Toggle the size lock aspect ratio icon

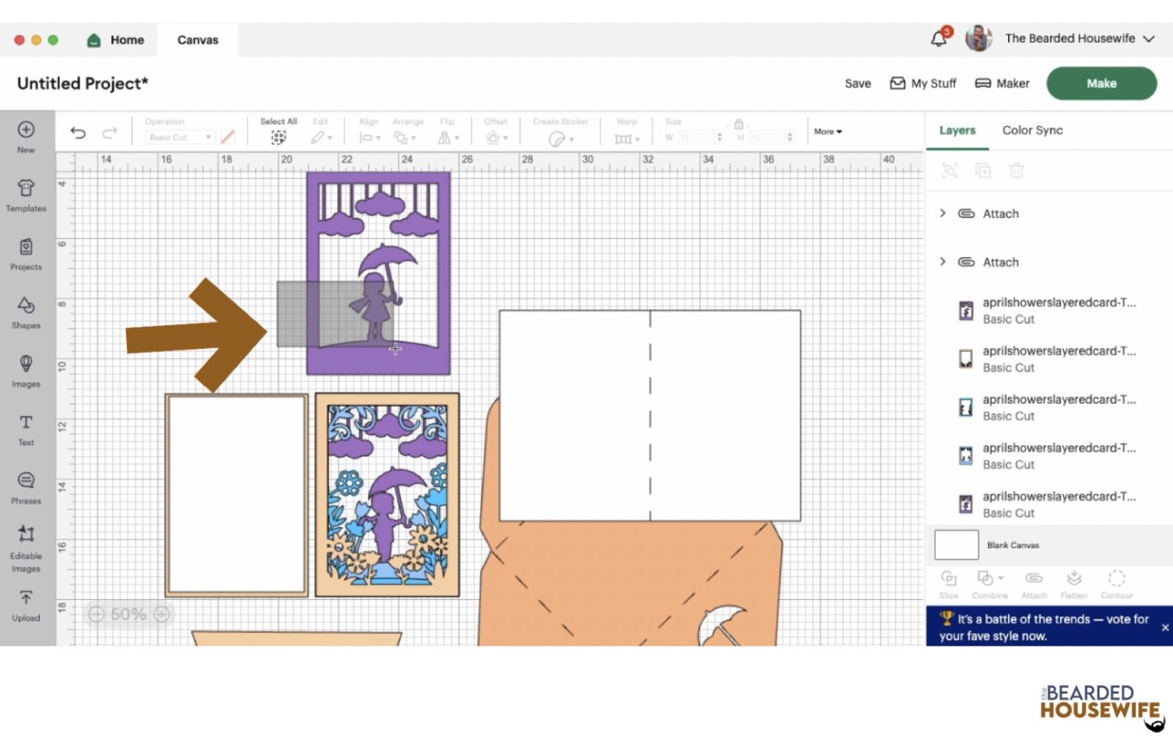point(738,124)
